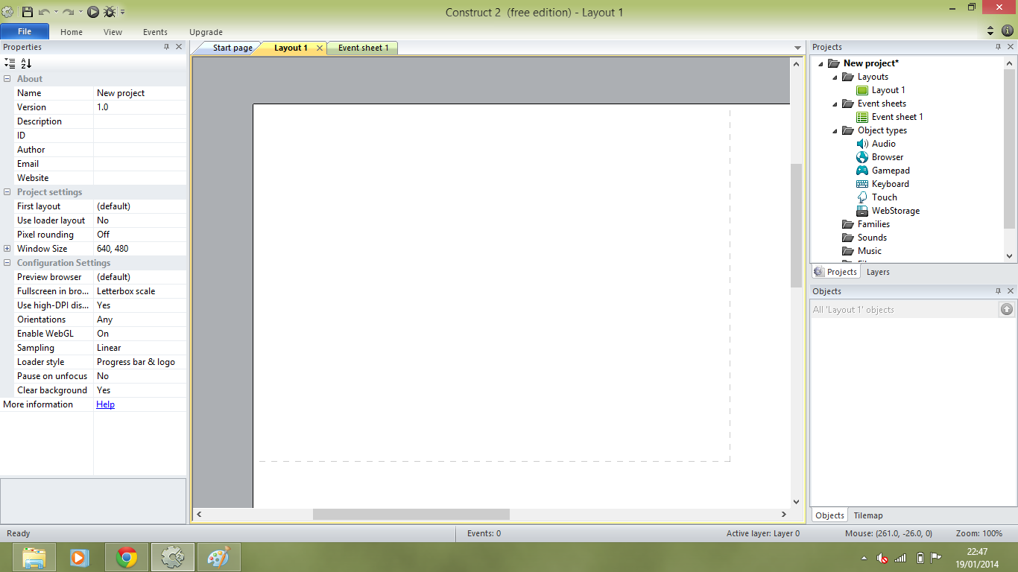Open the Events ribbon menu
Viewport: 1018px width, 572px height.
pos(155,32)
